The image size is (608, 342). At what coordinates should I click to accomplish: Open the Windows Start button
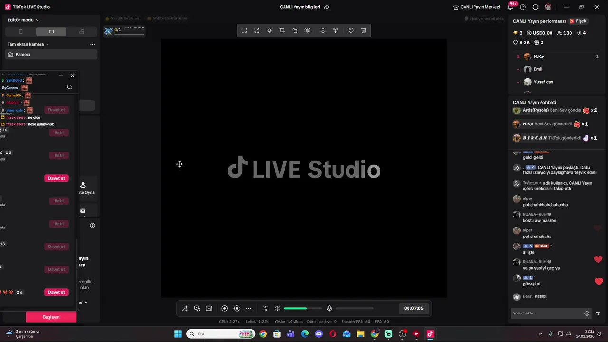(x=178, y=334)
